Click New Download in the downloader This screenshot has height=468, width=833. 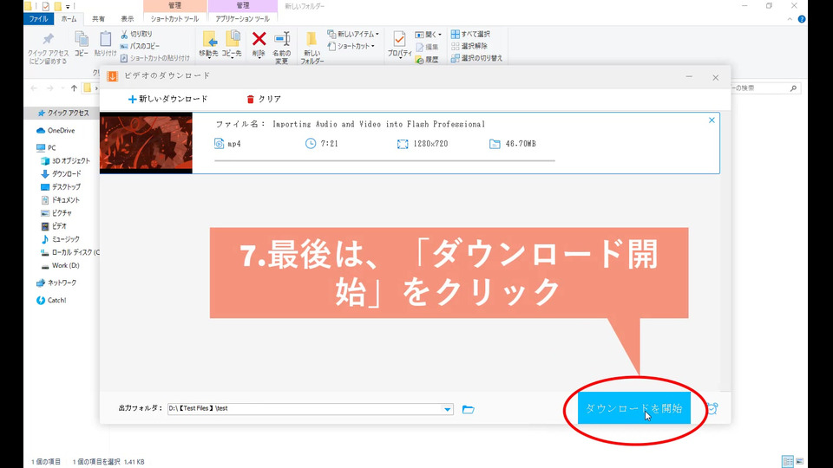coord(167,99)
